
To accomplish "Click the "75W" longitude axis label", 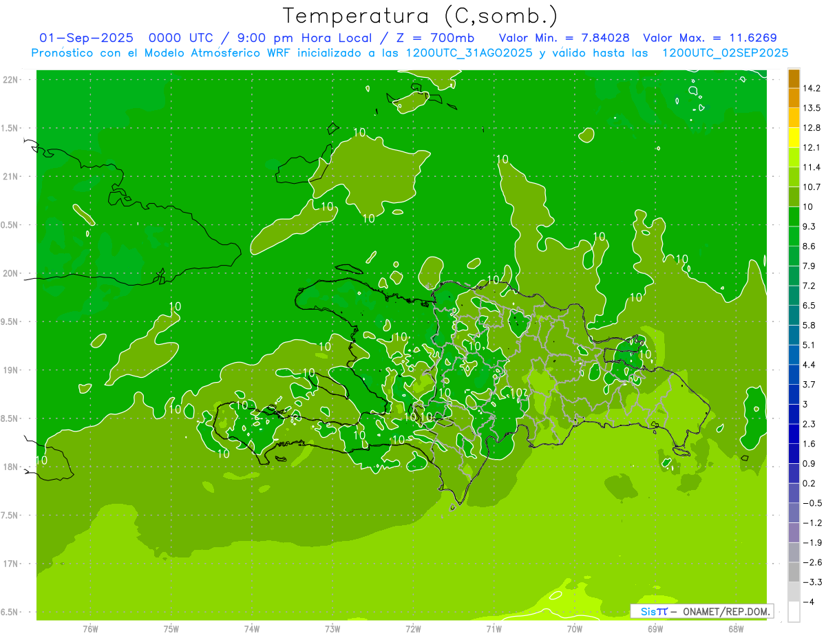I will pos(171,629).
